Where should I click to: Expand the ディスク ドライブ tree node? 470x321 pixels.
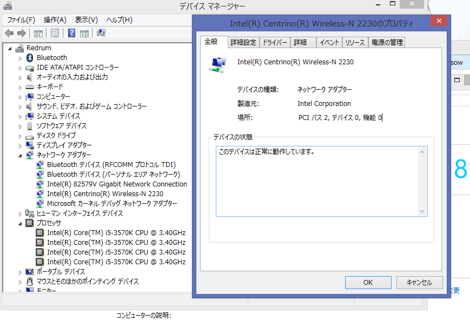point(20,136)
